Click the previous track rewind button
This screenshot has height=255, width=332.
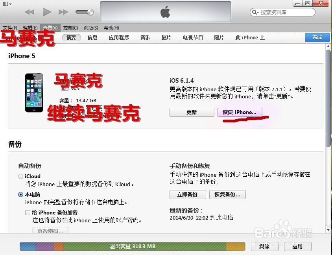point(30,12)
